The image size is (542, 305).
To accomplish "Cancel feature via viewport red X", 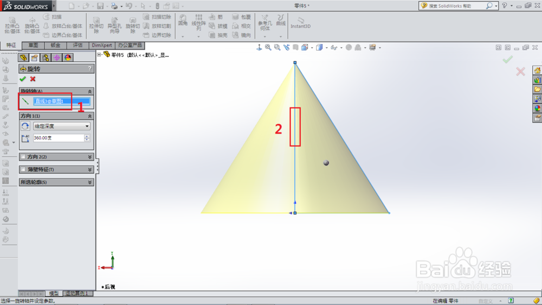I will click(520, 72).
